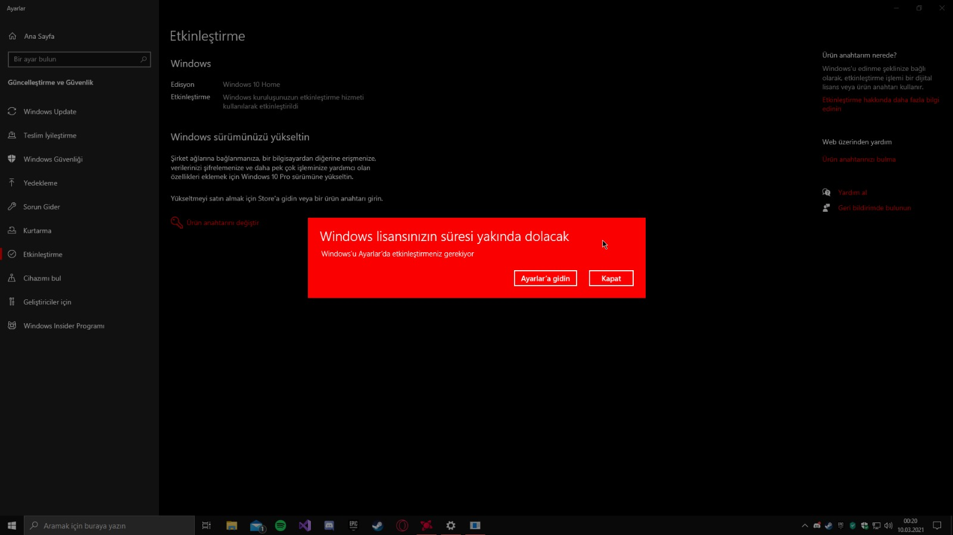
Task: Open the Mail app on the taskbar
Action: [256, 525]
